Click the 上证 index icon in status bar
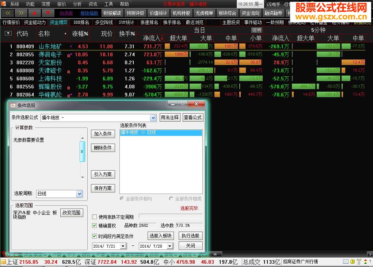The width and height of the screenshot is (373, 267). click(3, 262)
